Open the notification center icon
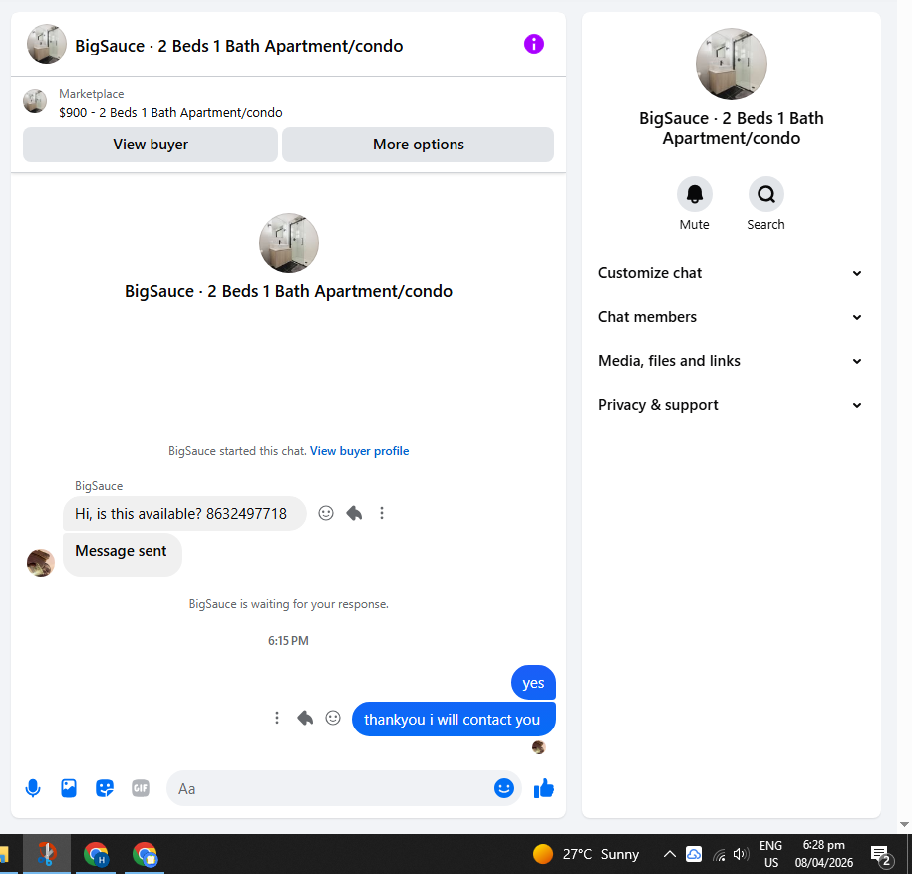 point(881,855)
